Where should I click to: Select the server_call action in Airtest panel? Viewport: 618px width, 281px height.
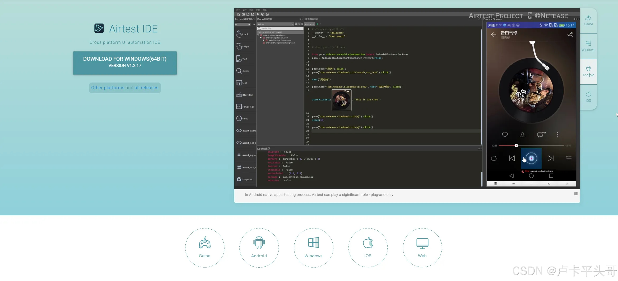pyautogui.click(x=245, y=106)
